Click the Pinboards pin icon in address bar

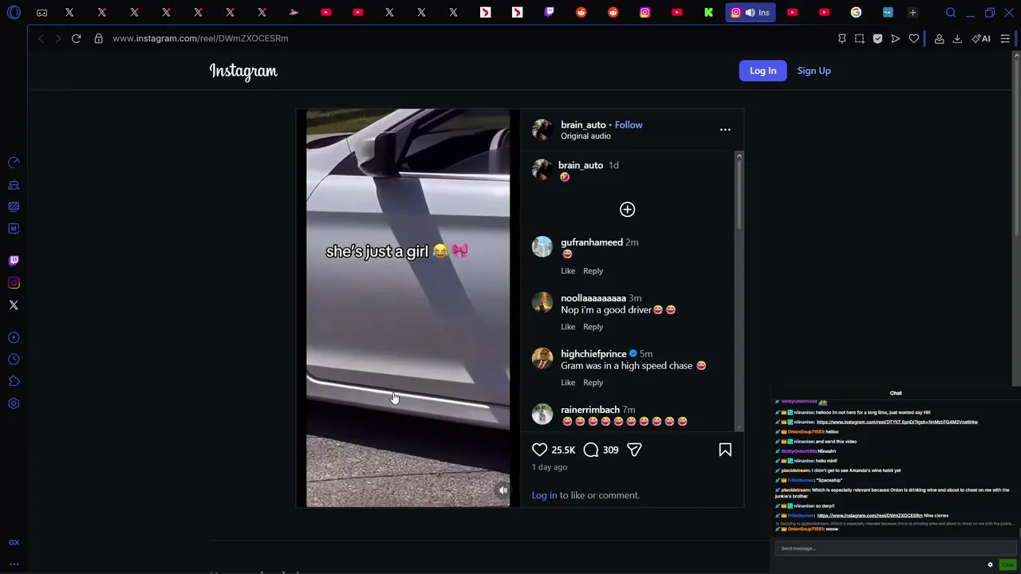tap(842, 38)
